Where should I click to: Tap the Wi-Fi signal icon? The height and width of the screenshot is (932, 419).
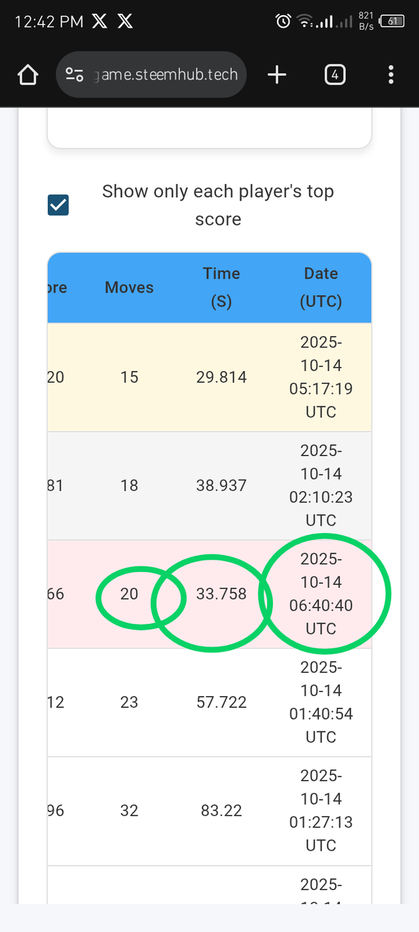pyautogui.click(x=304, y=21)
